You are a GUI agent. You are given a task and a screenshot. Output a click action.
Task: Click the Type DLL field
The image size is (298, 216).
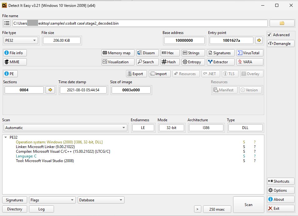pyautogui.click(x=245, y=127)
